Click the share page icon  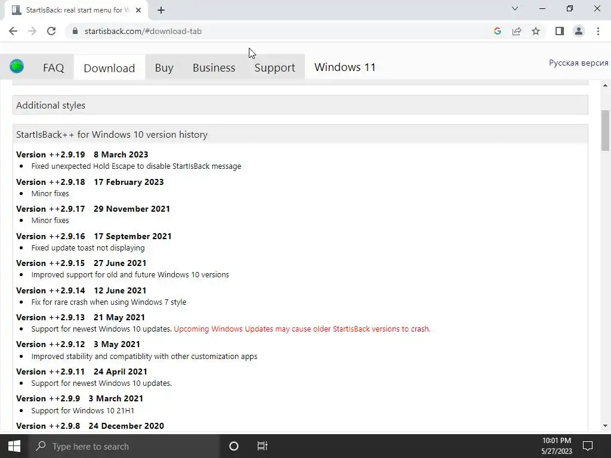click(517, 31)
